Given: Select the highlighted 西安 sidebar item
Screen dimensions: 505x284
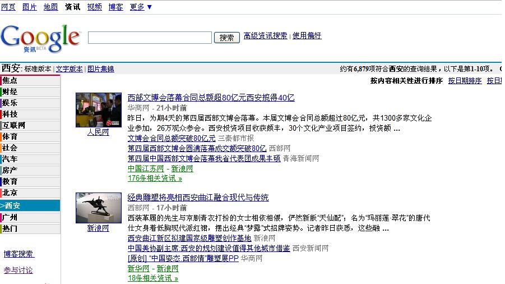Looking at the screenshot, I should point(30,205).
